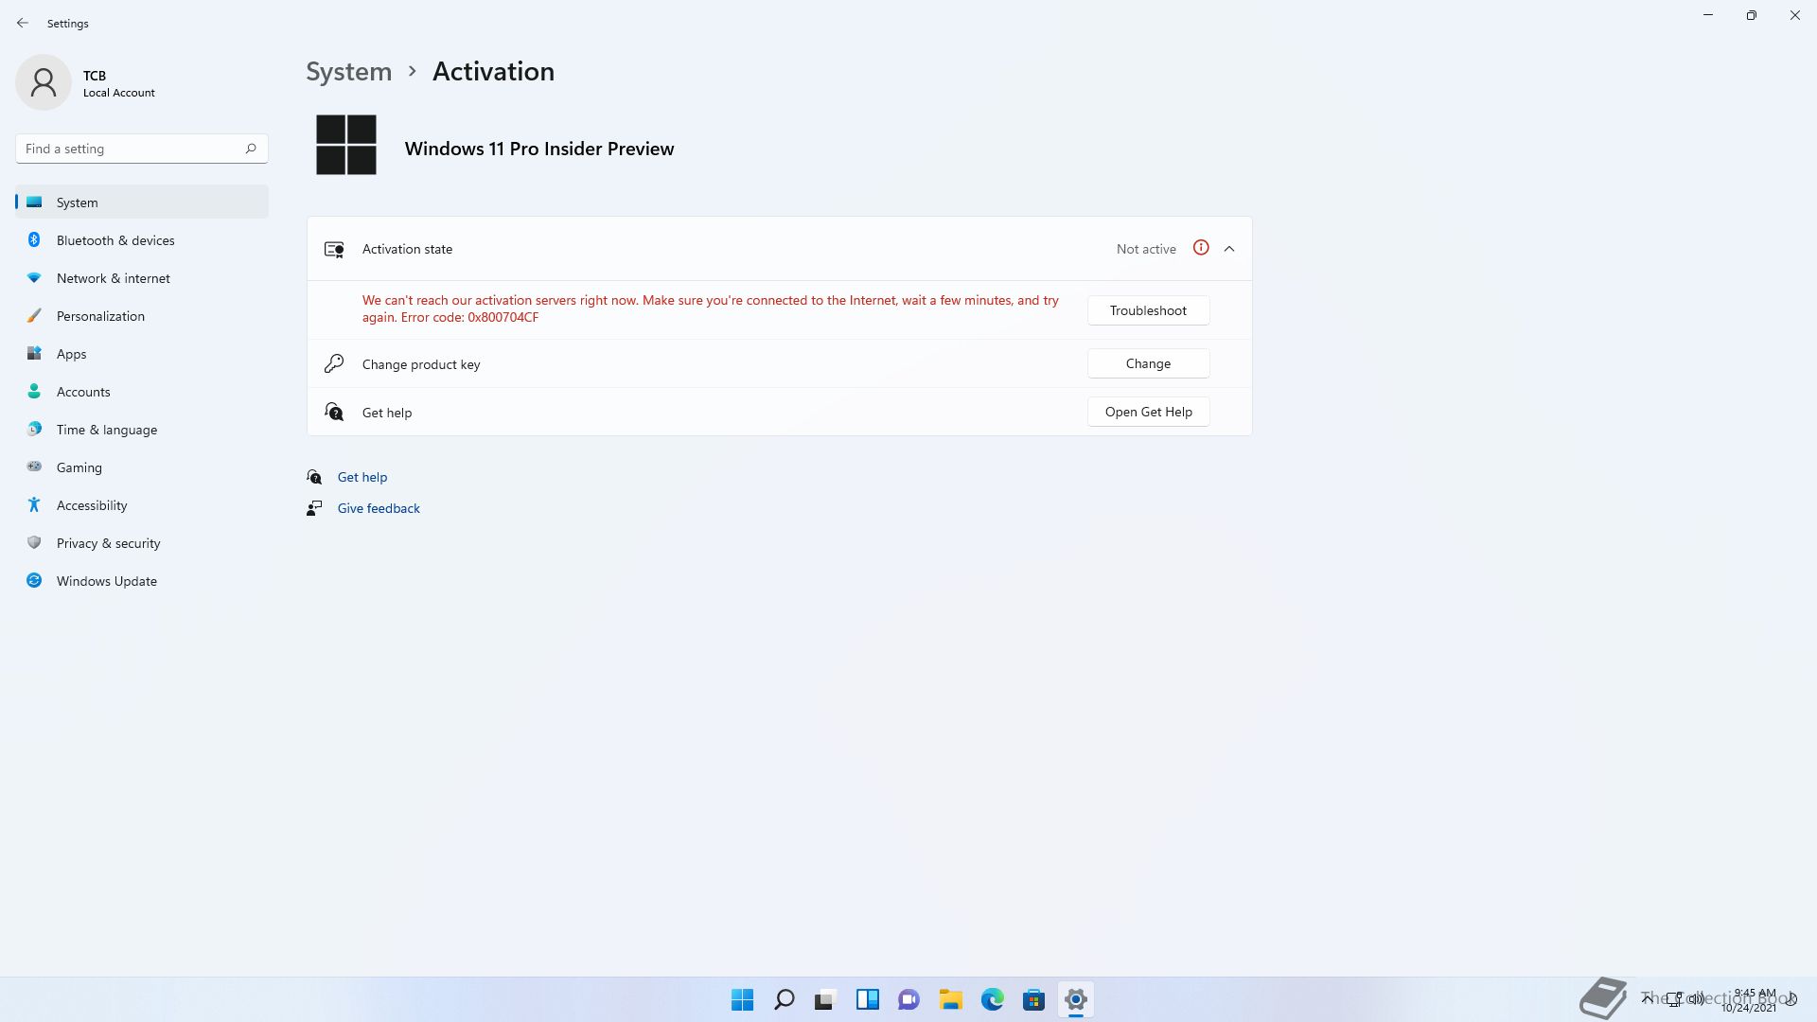
Task: Click the Local Account label
Action: coord(119,93)
